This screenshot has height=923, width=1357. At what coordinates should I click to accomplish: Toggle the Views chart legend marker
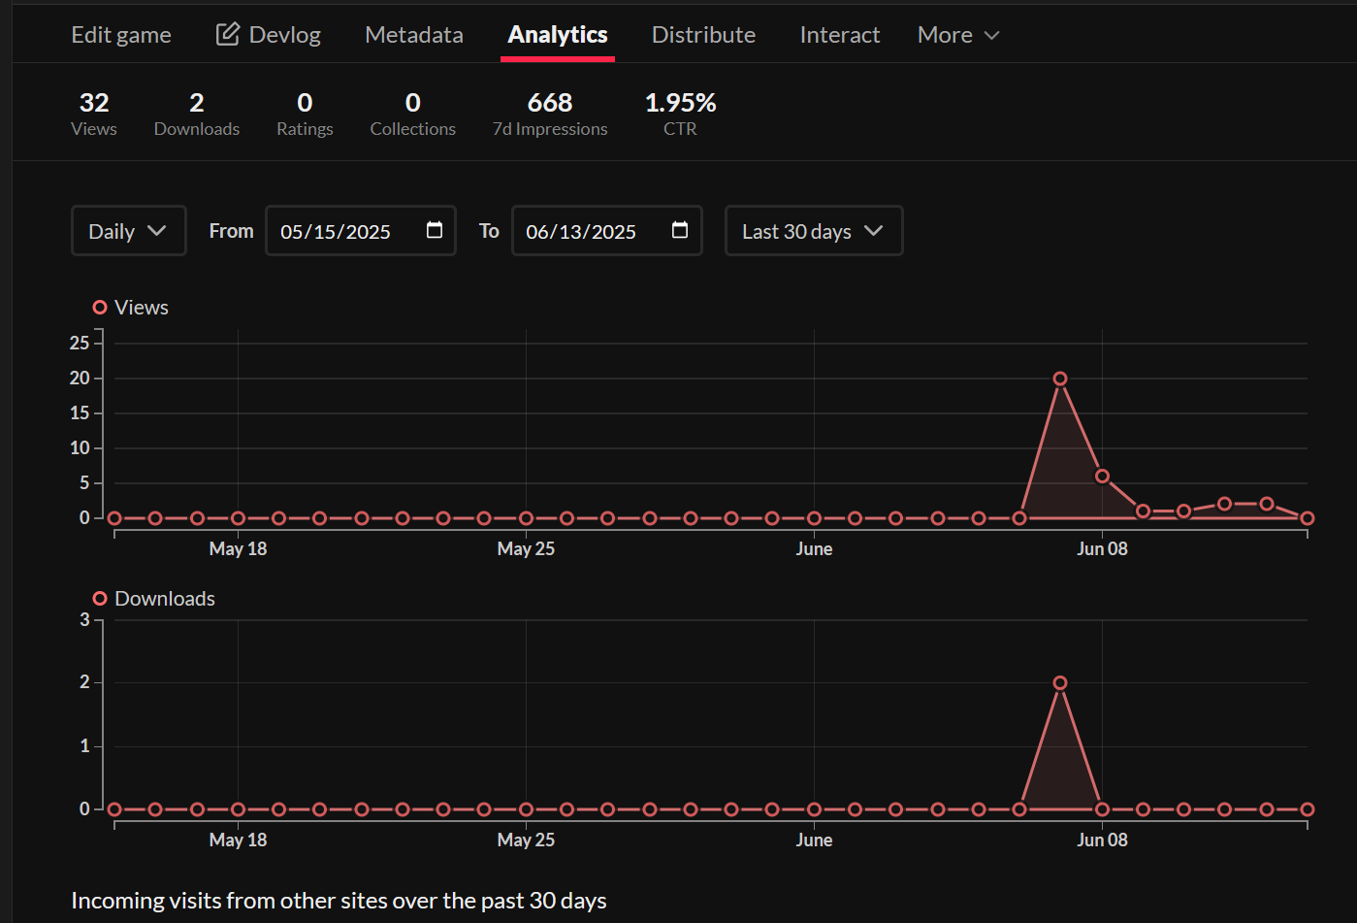click(100, 308)
